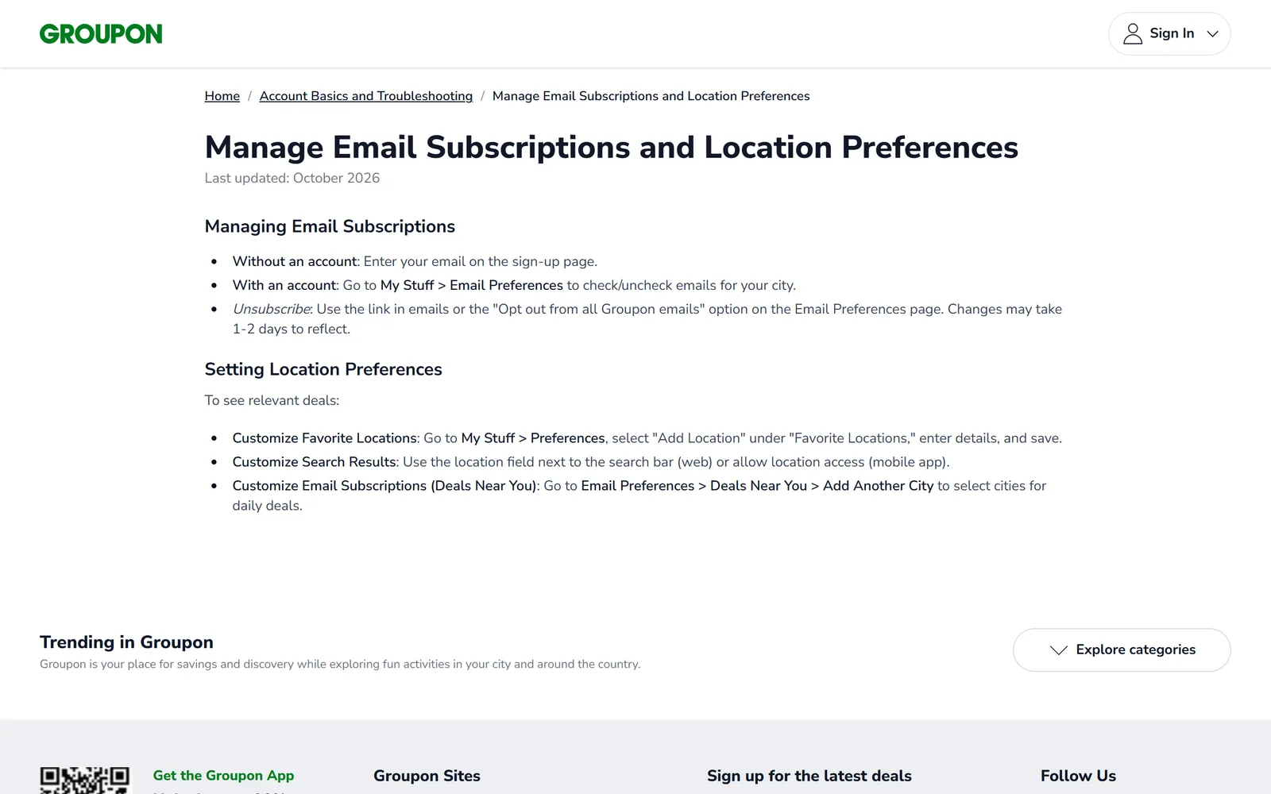Click 'Trending in Groupon' heading
Viewport: 1271px width, 794px height.
tap(126, 642)
